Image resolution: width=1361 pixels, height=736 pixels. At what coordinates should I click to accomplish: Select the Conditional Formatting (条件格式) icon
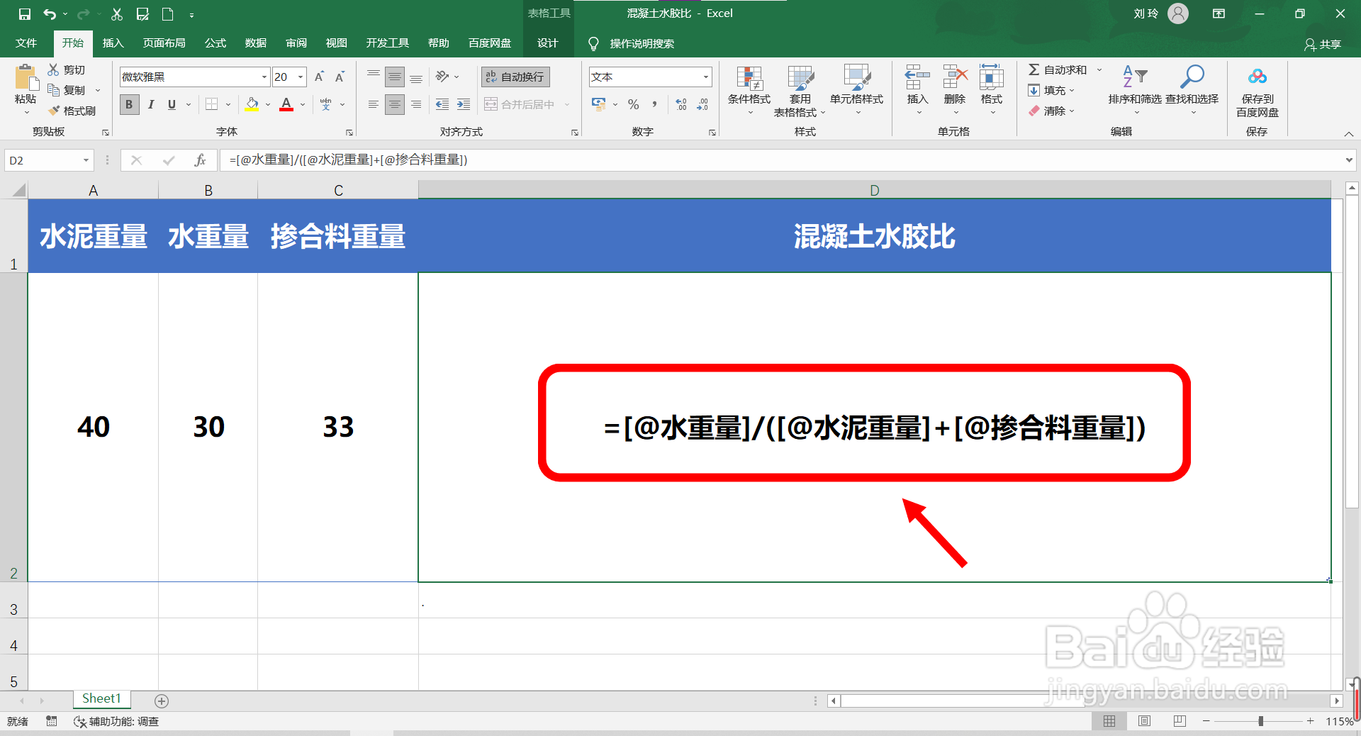(x=748, y=90)
